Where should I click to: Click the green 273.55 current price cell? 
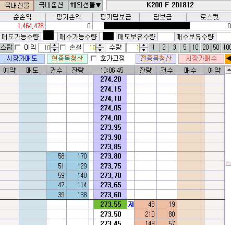click(x=111, y=205)
